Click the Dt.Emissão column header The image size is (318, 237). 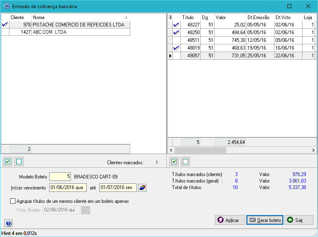pos(260,17)
